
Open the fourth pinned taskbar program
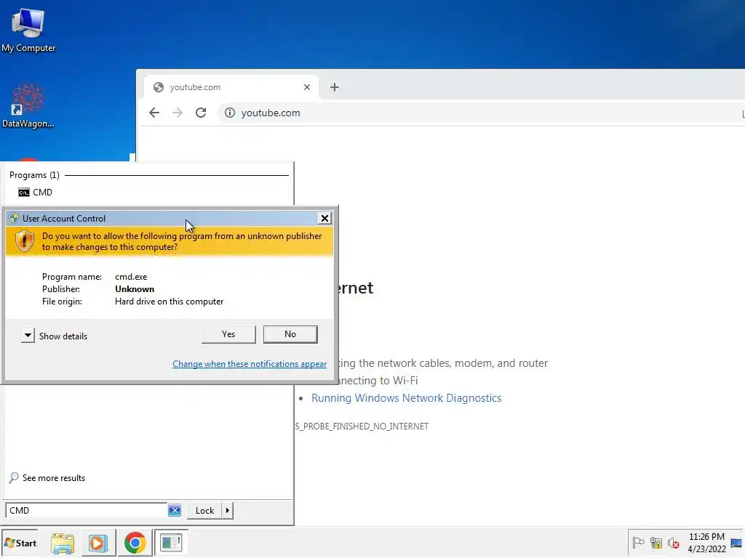click(x=171, y=543)
